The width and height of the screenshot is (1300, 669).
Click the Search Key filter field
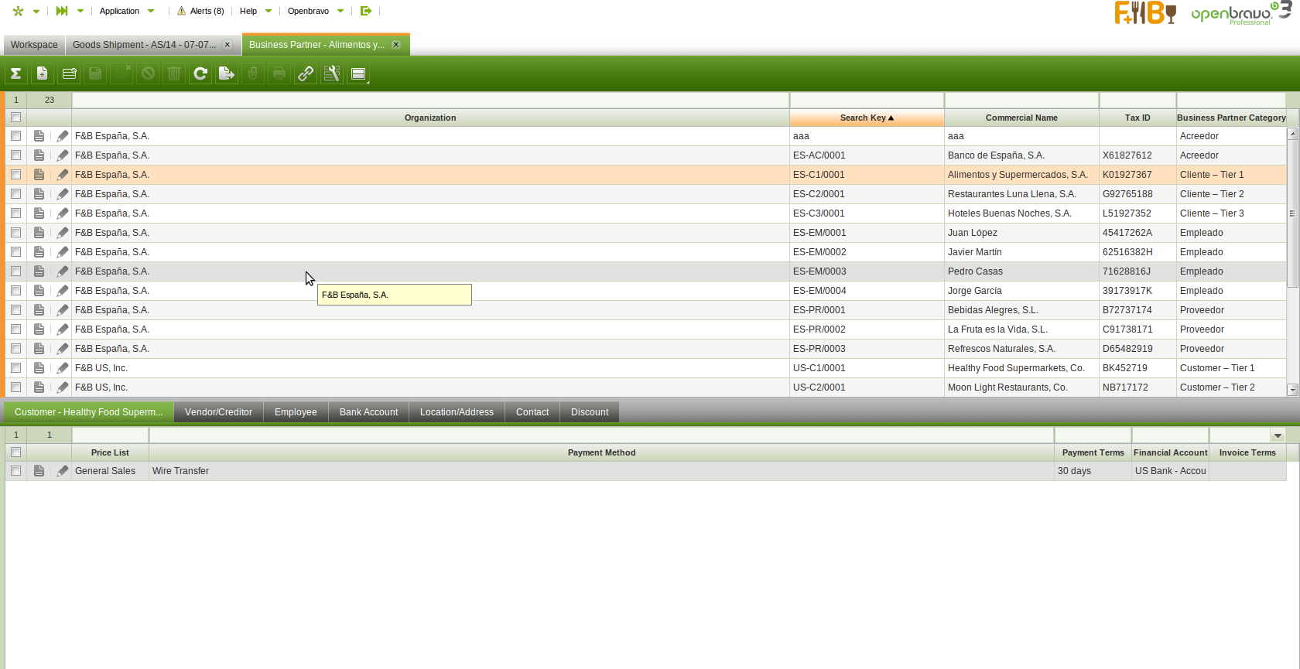[867, 100]
